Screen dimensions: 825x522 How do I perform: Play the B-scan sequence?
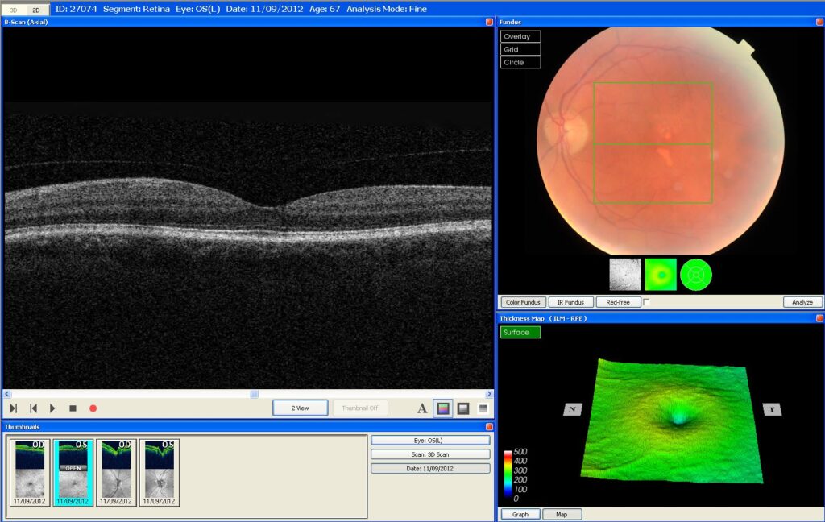tap(52, 408)
